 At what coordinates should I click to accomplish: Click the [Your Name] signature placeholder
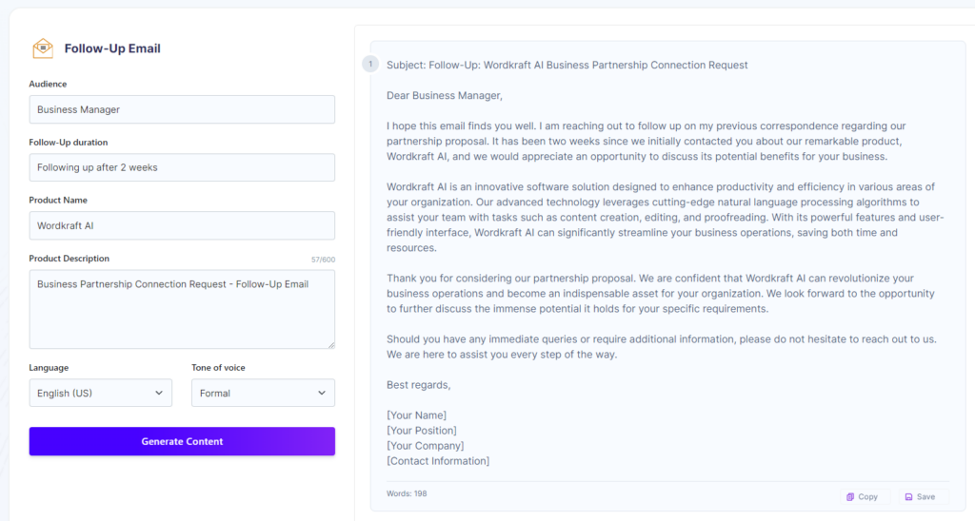coord(417,415)
